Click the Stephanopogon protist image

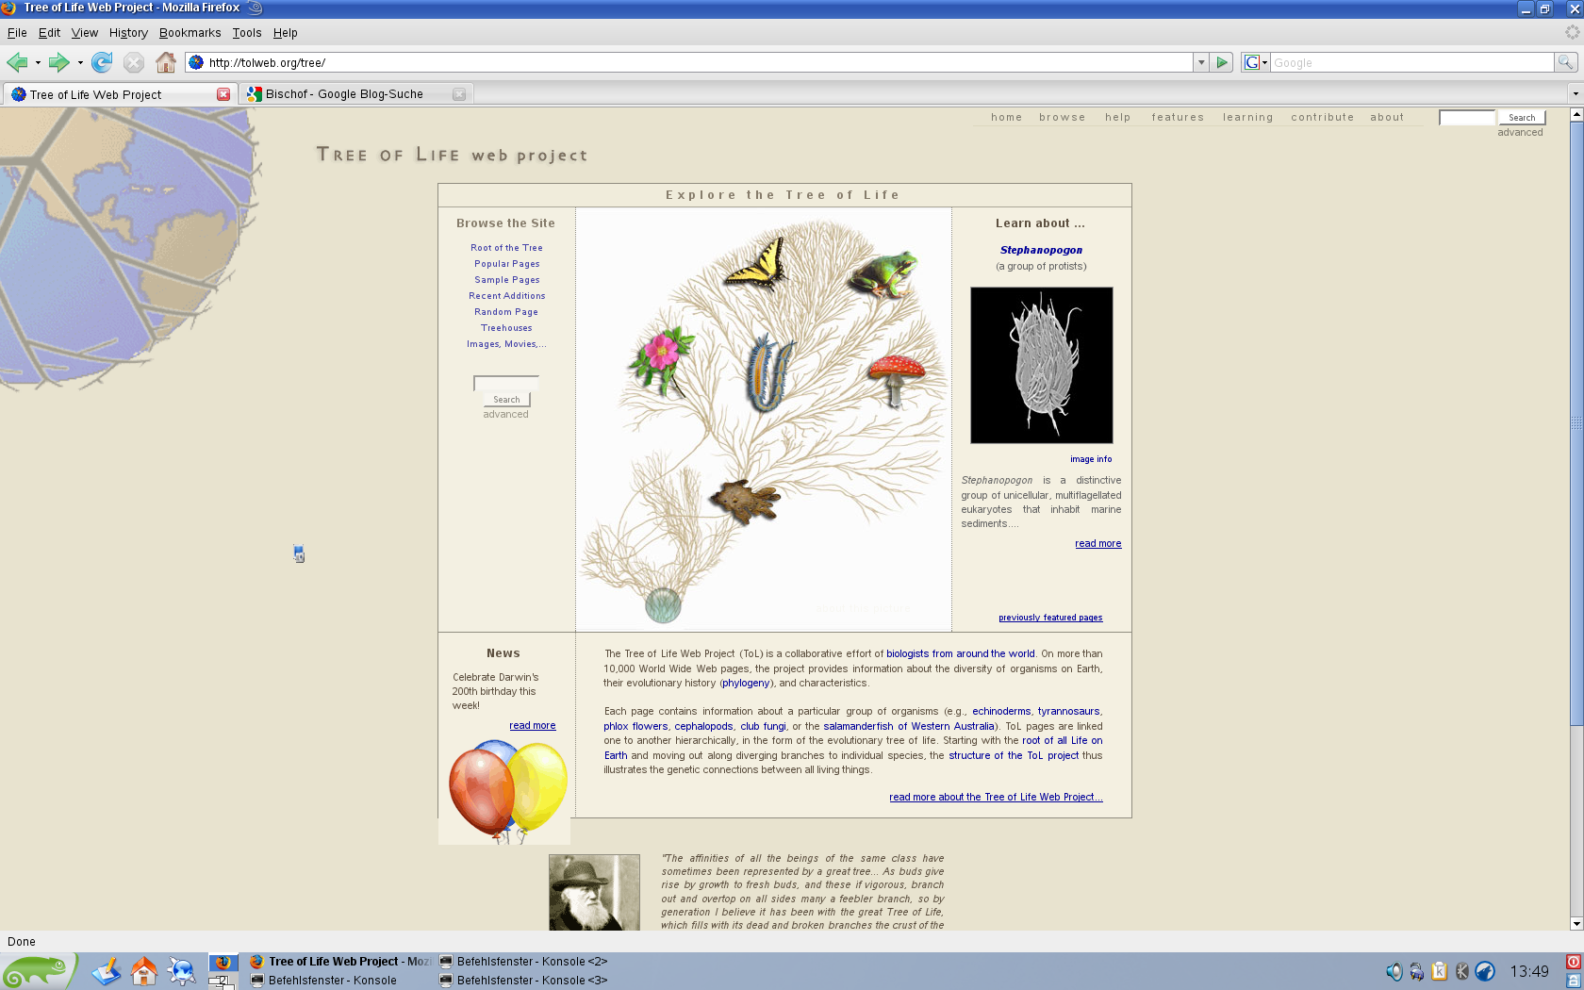tap(1041, 366)
